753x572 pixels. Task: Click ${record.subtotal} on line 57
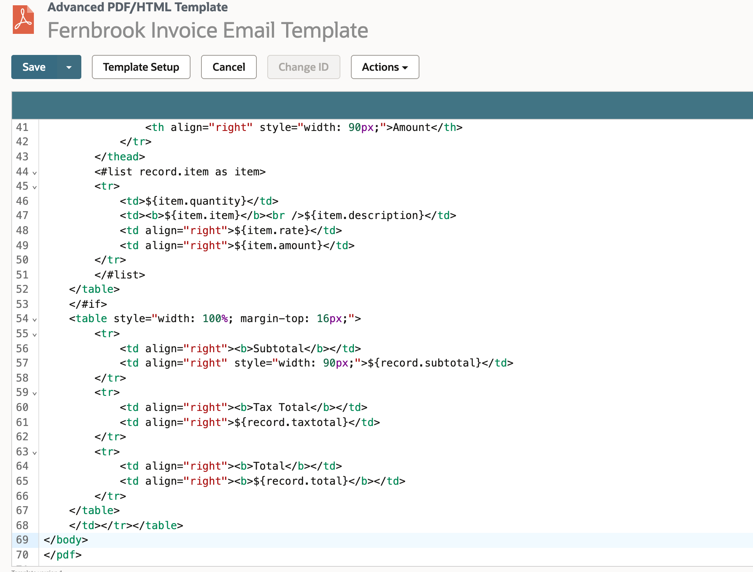tap(425, 363)
